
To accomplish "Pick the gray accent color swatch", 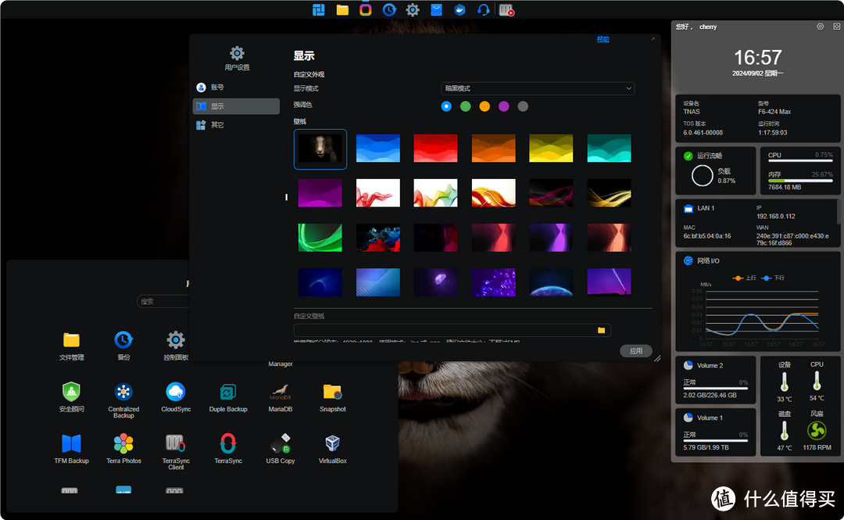I will [523, 106].
